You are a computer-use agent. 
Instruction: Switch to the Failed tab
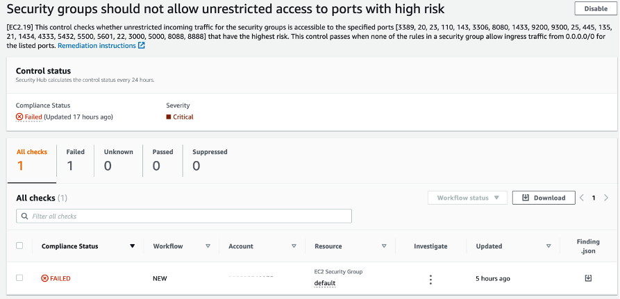click(x=75, y=160)
